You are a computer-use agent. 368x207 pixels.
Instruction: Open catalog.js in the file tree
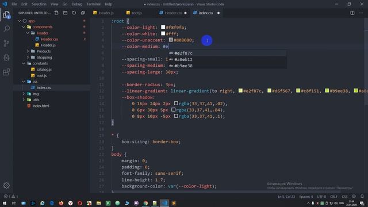coord(44,70)
